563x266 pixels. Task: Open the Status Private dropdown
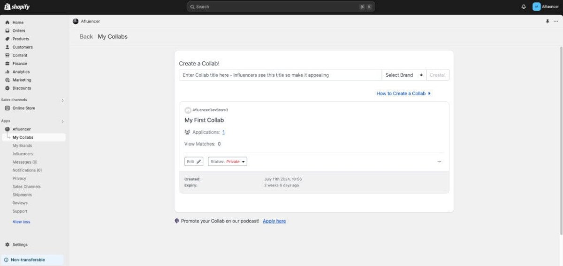[228, 161]
